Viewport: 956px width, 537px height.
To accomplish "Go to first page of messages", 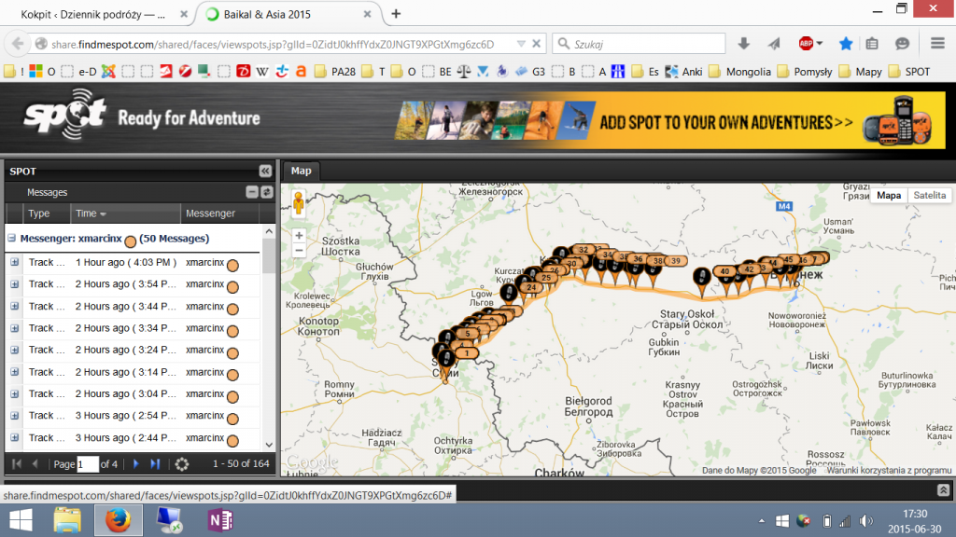I will 17,464.
